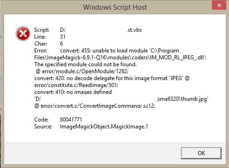Image resolution: width=229 pixels, height=168 pixels.
Task: Click 'convert: 410: no images defined' text
Action: click(x=73, y=92)
